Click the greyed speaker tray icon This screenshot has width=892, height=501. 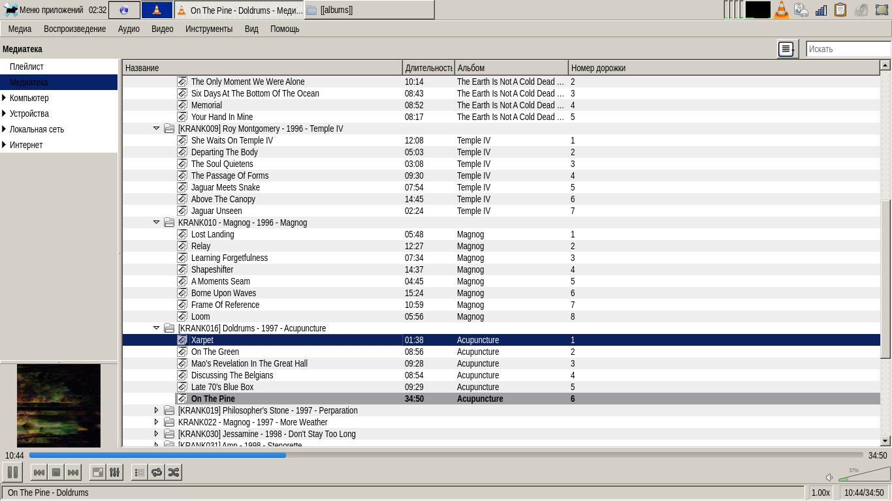coord(861,10)
